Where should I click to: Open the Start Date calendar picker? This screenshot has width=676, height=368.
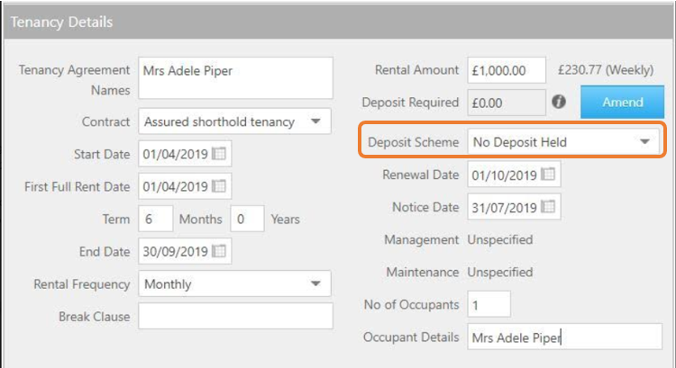point(220,154)
